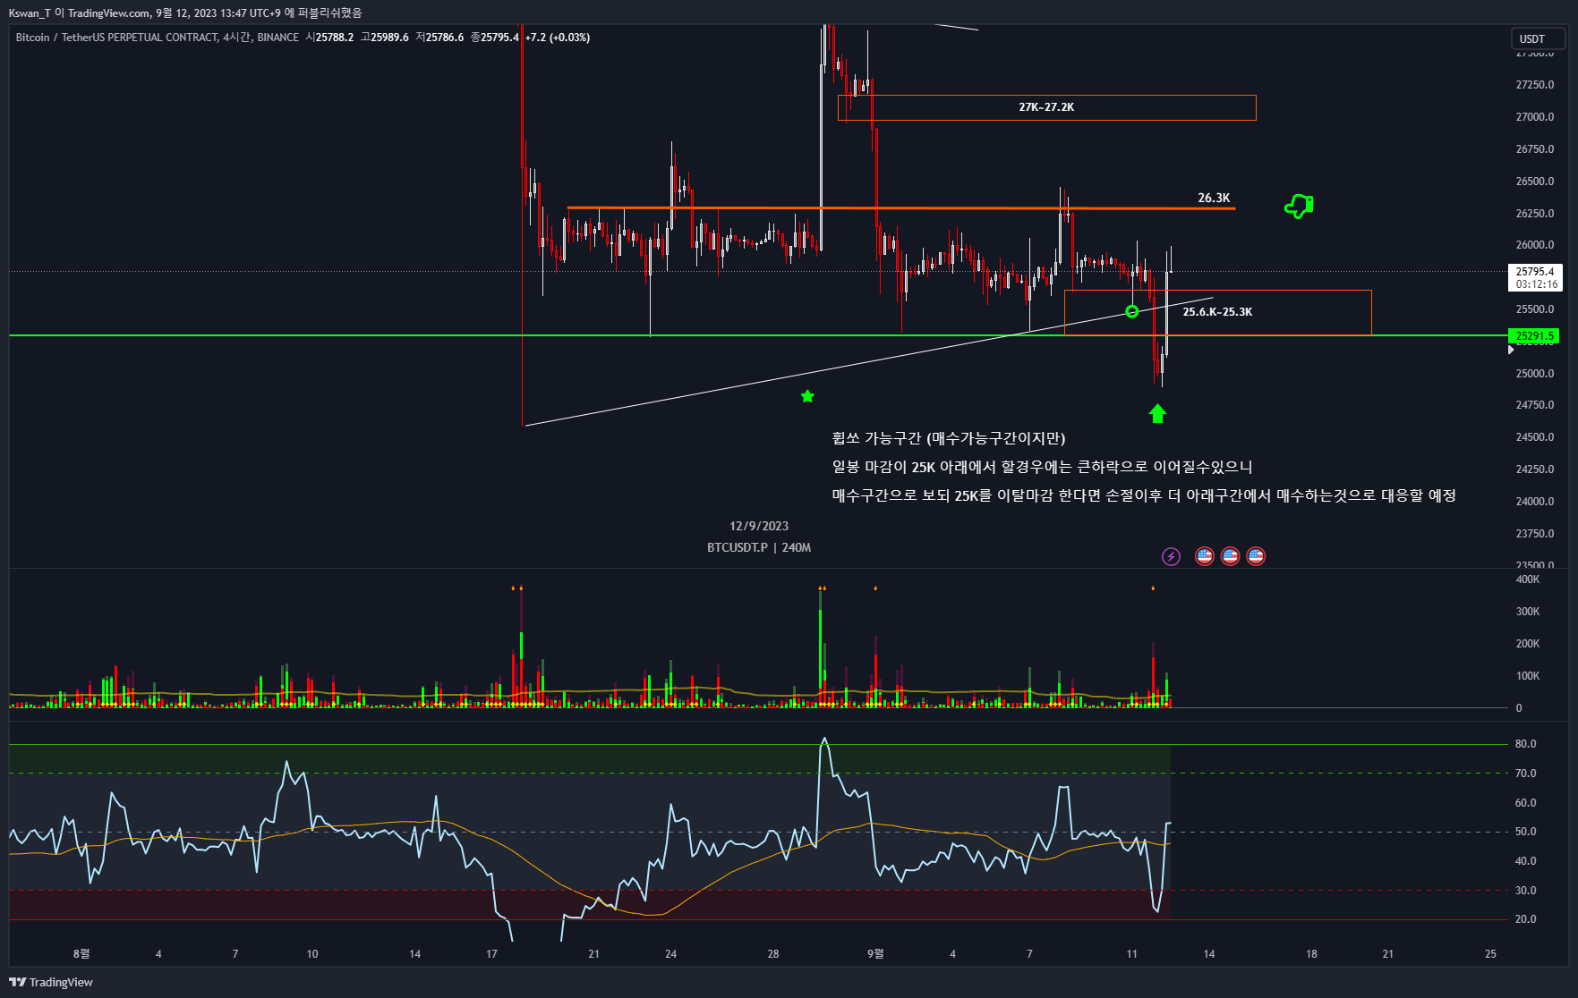
Task: Open the rightmost US flag economic event
Action: tap(1257, 556)
